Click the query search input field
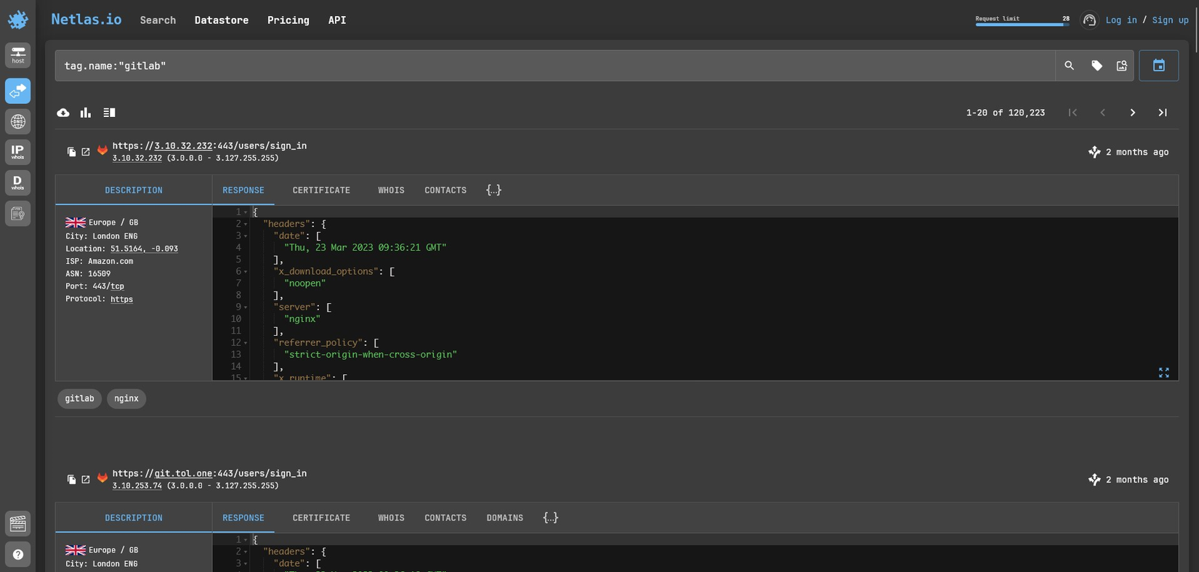Viewport: 1199px width, 572px height. click(x=552, y=65)
